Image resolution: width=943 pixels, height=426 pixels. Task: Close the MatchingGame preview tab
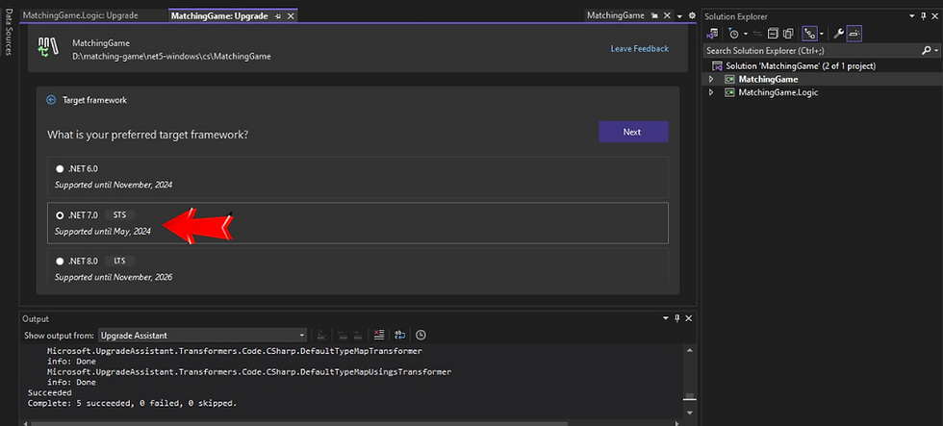click(667, 15)
